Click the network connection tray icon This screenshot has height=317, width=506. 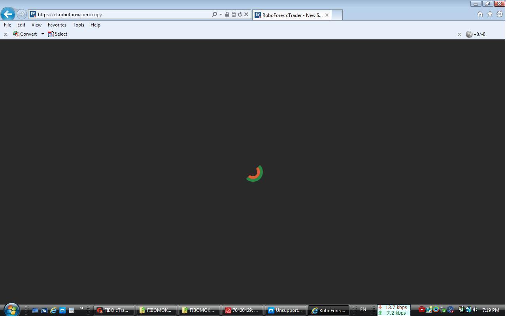(x=468, y=310)
